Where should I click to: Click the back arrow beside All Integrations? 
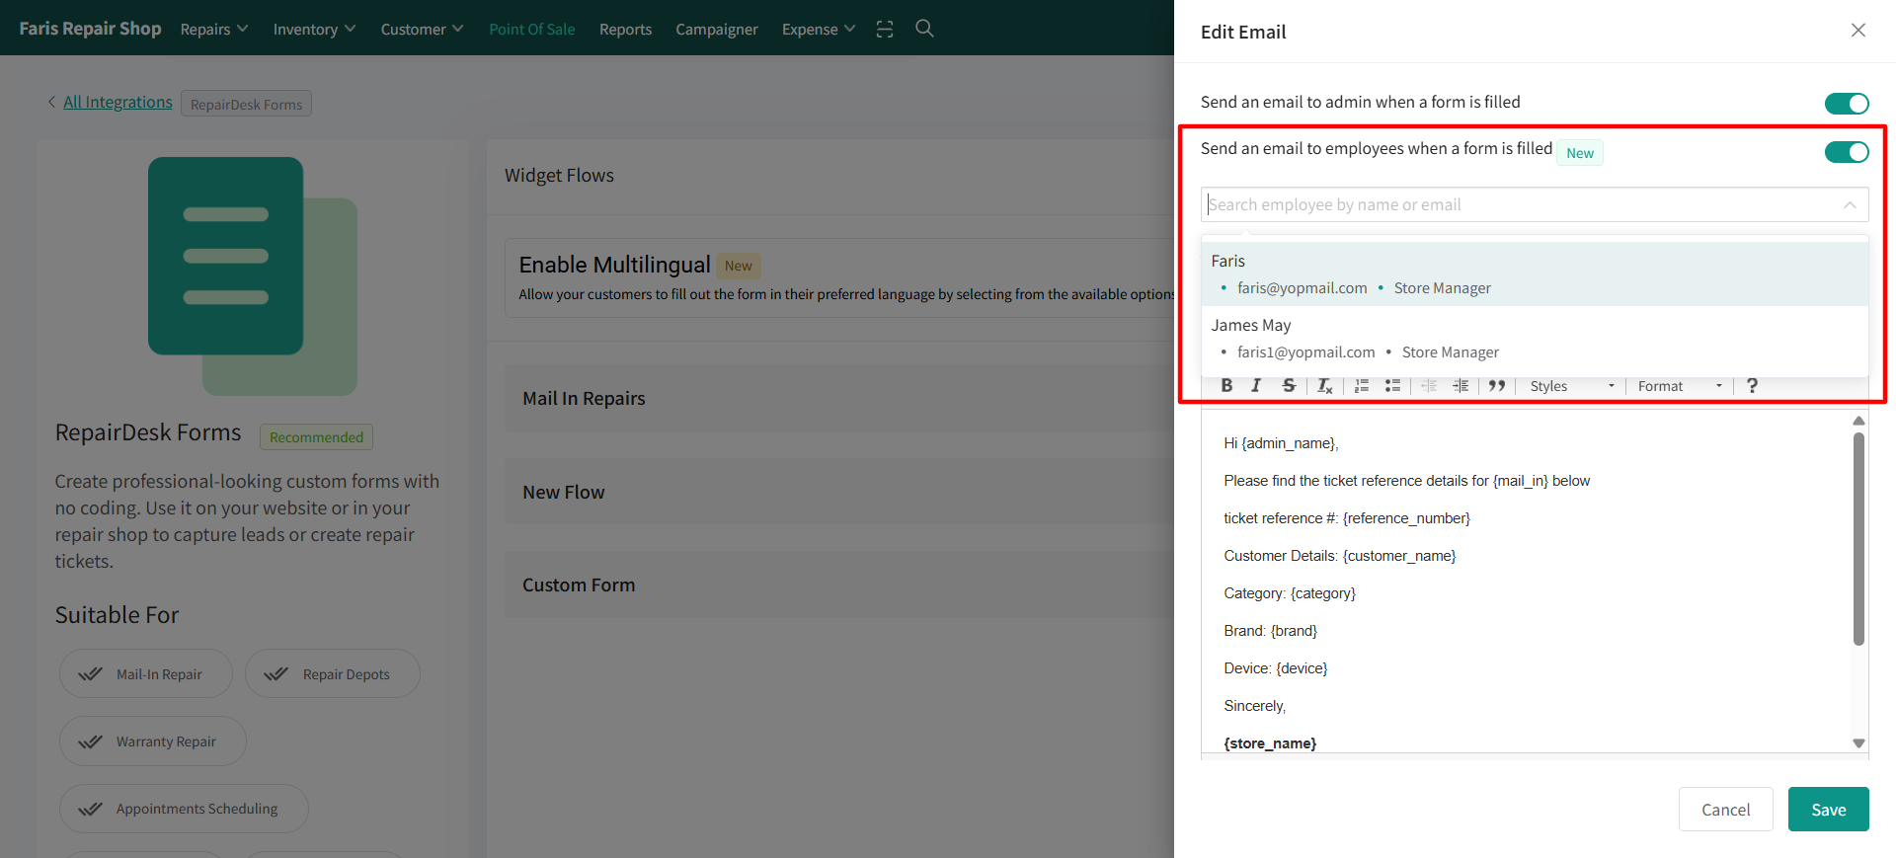tap(51, 102)
